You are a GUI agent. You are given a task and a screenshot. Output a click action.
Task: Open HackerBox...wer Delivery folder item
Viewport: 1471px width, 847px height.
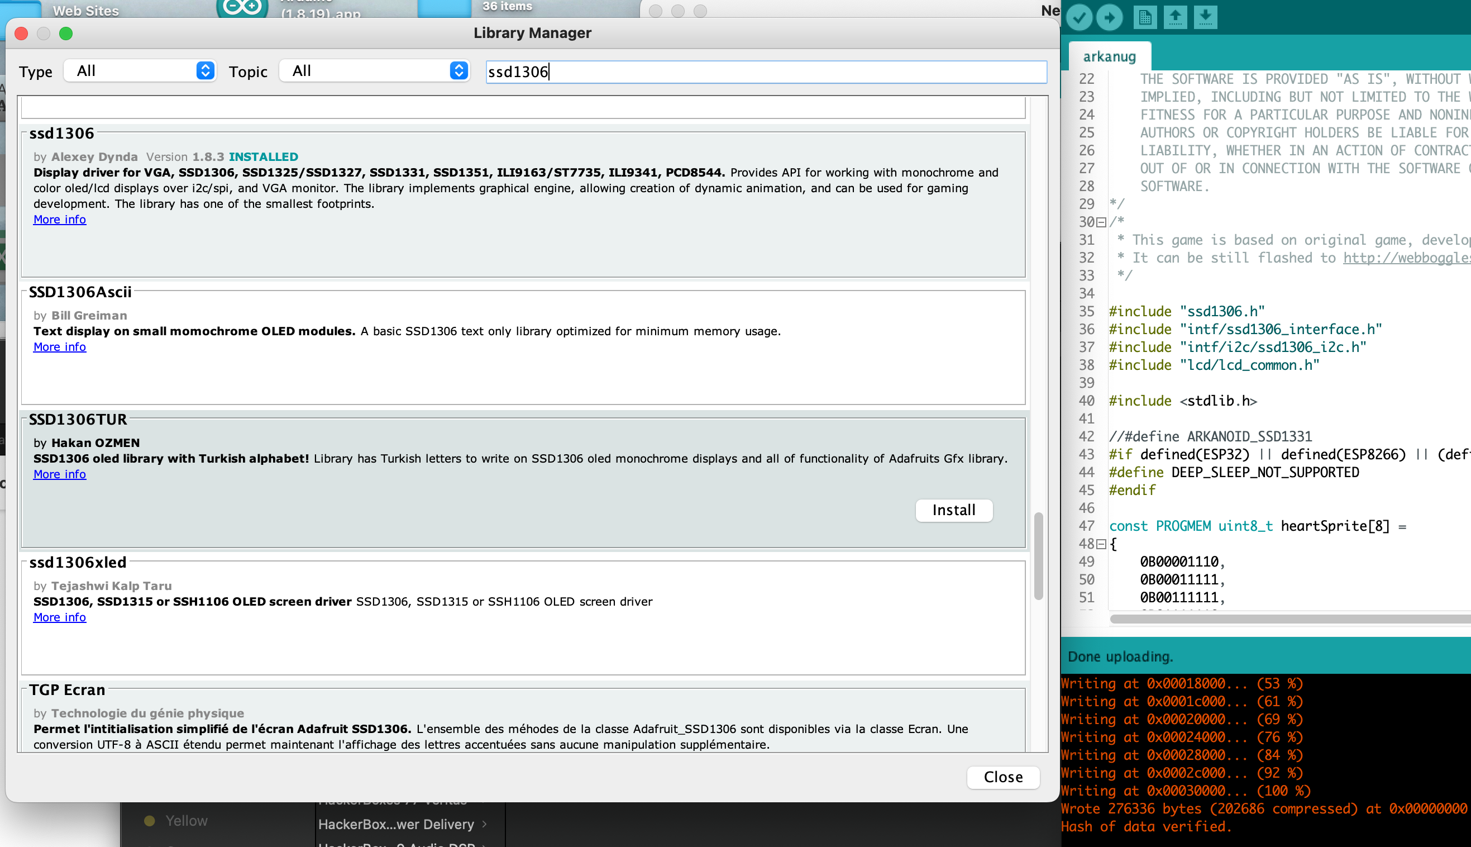(x=396, y=824)
